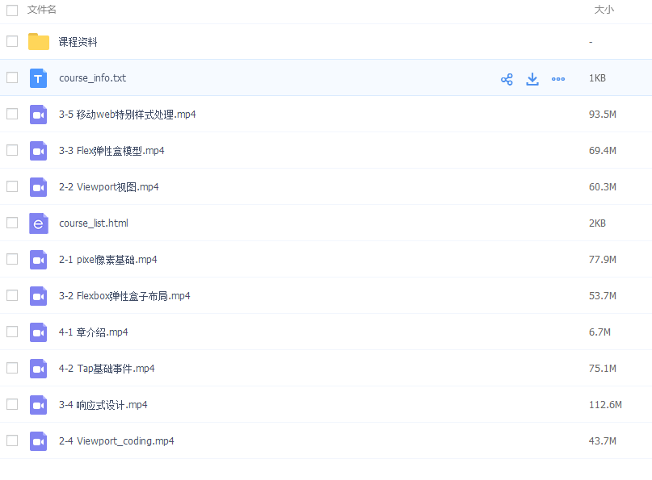This screenshot has height=480, width=652.
Task: Open 2-2 Viewport视图.mp4 file name
Action: (x=108, y=187)
